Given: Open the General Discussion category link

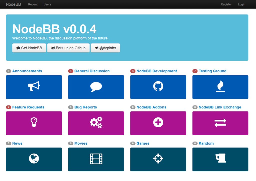Looking at the screenshot, I should (x=92, y=71).
